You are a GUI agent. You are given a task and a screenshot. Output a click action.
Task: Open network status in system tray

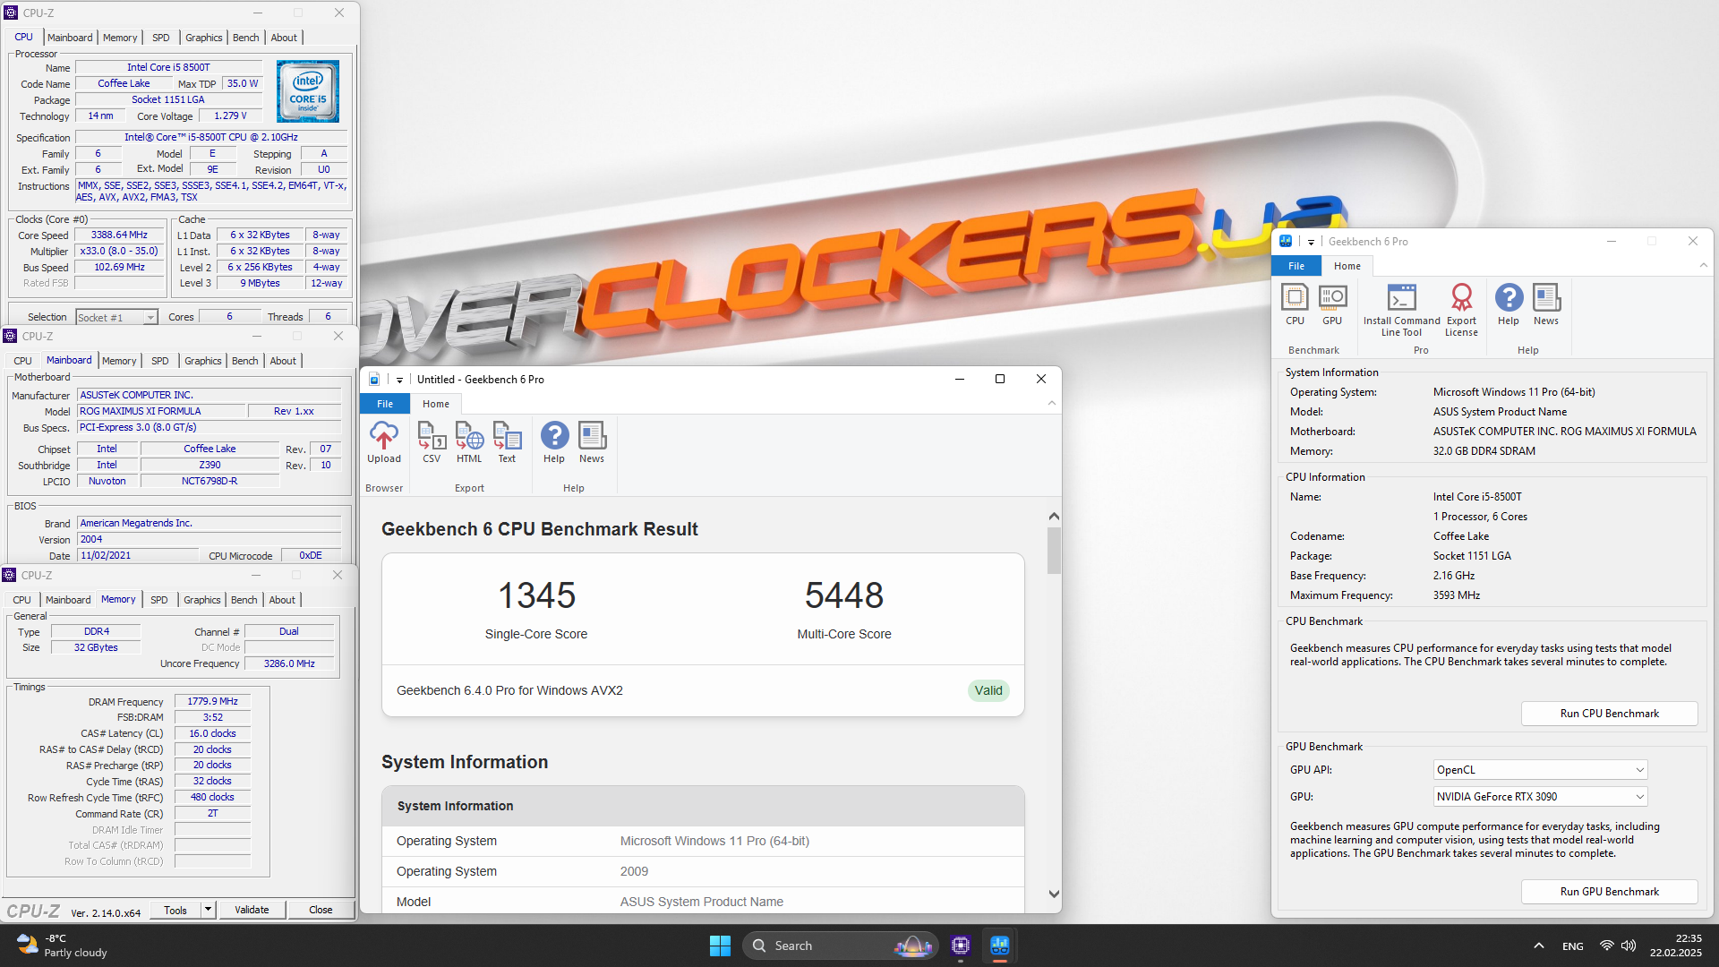[1606, 946]
